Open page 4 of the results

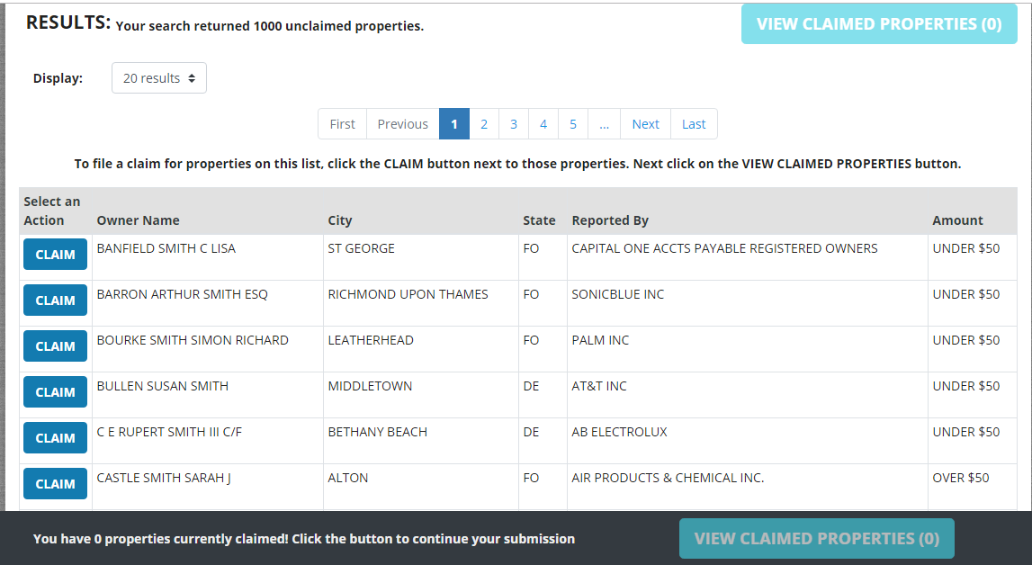(x=543, y=123)
